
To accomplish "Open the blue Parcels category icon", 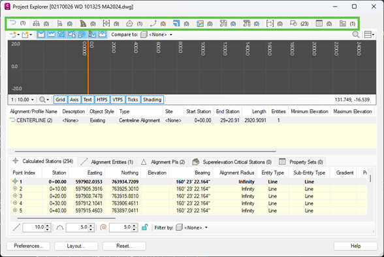I will point(176,24).
